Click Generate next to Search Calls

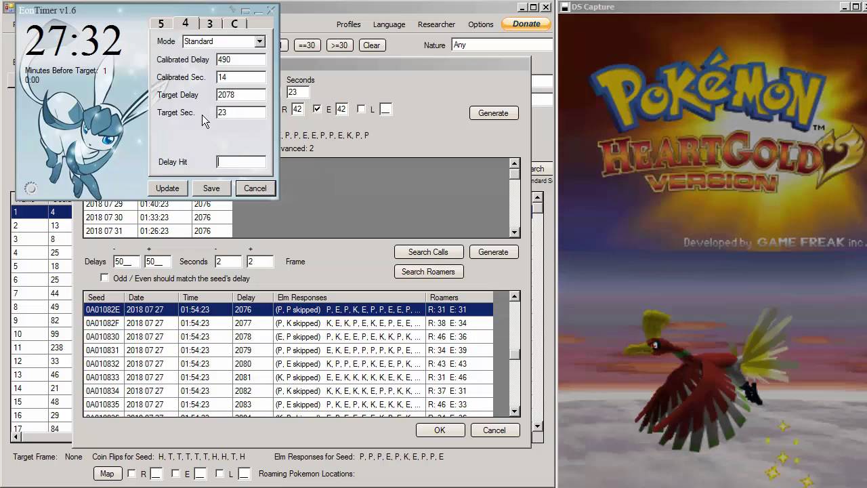click(x=493, y=252)
